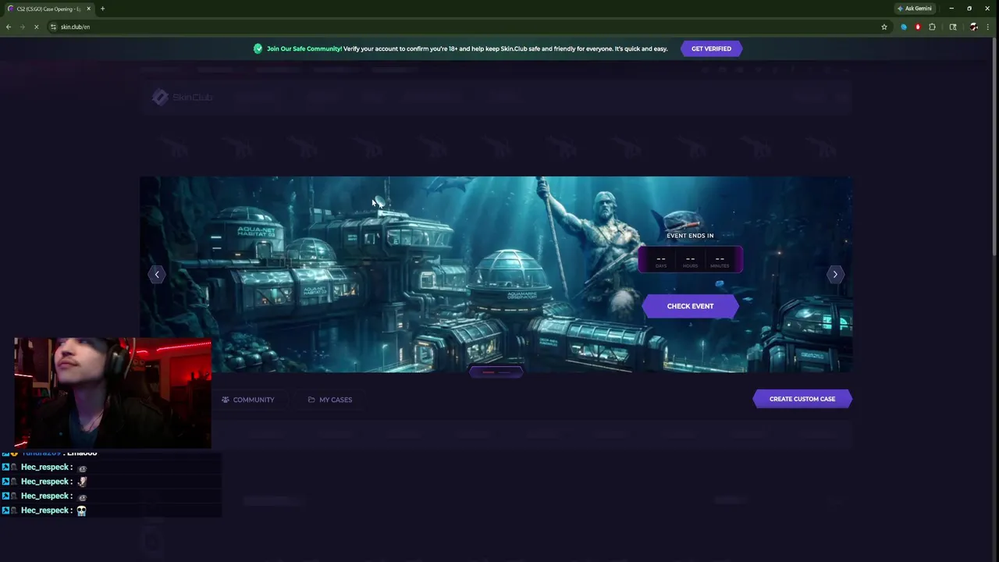Screen dimensions: 999x562
Task: Click the "Join Our Safe Community!" text
Action: 304,48
